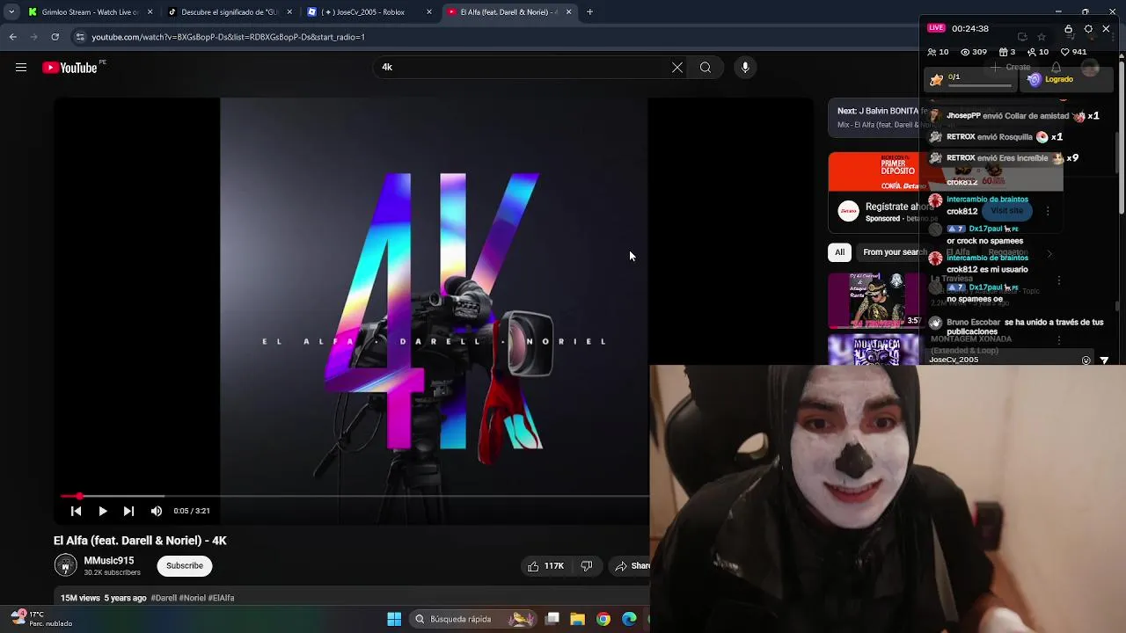Screen dimensions: 1126x633
Task: Open the #ElAlfa hashtag link
Action: [222, 598]
